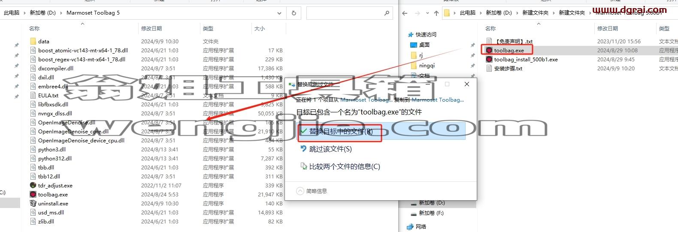Click Marmoset Toolbag source link in dialog
This screenshot has height=232, width=678.
(x=366, y=99)
